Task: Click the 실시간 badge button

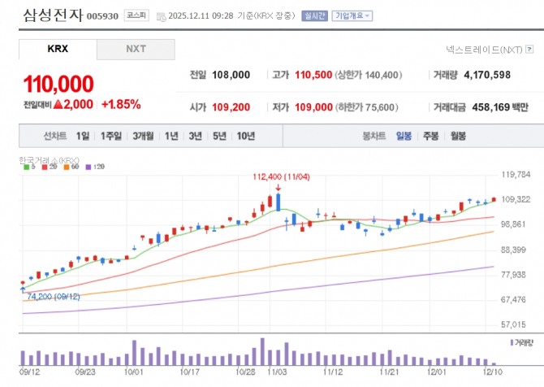Action: point(313,15)
